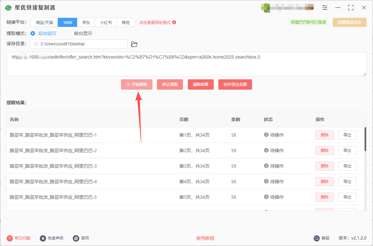Open the 点击查看网址格式 link
Image resolution: width=373 pixels, height=246 pixels.
tap(155, 23)
